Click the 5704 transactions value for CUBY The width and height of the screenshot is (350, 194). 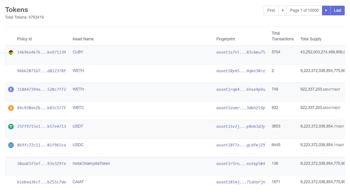(276, 52)
